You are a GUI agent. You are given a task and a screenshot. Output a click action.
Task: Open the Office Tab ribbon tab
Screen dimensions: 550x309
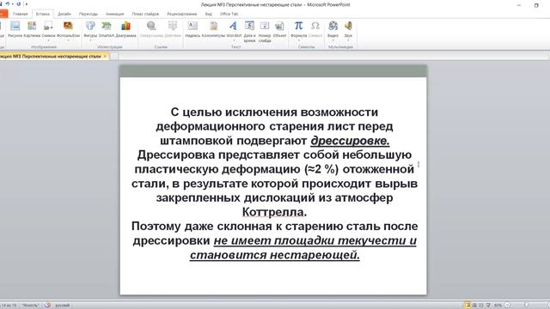tap(229, 14)
